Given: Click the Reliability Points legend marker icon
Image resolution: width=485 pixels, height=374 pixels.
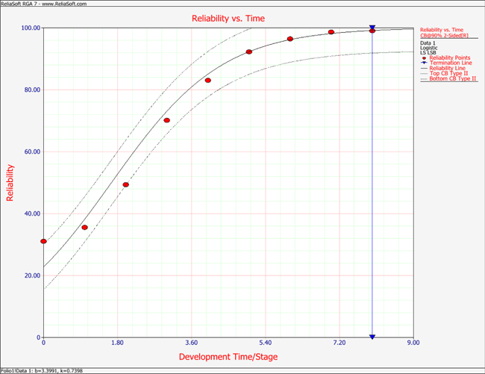Looking at the screenshot, I should click(x=424, y=57).
